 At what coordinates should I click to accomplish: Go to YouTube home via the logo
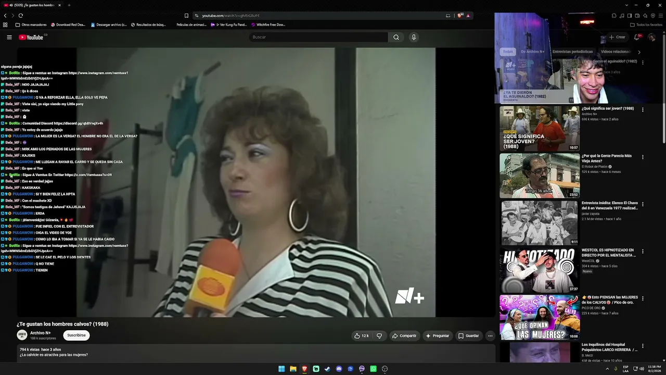31,37
